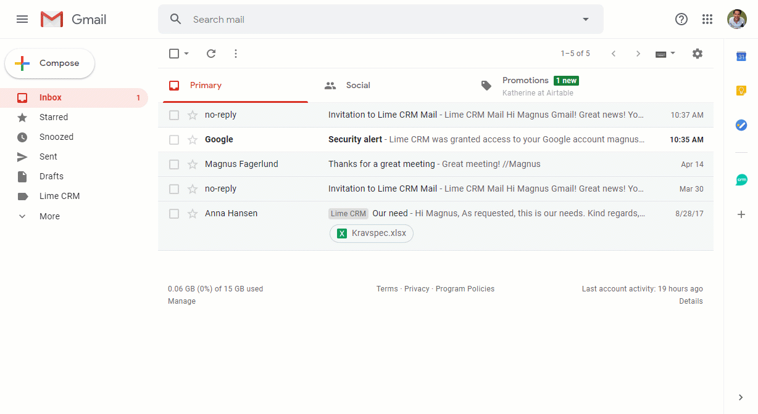758x414 pixels.
Task: Open Google Calendar side panel
Action: coord(741,57)
